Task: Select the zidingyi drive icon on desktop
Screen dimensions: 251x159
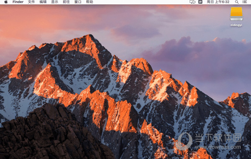Action: click(x=236, y=14)
